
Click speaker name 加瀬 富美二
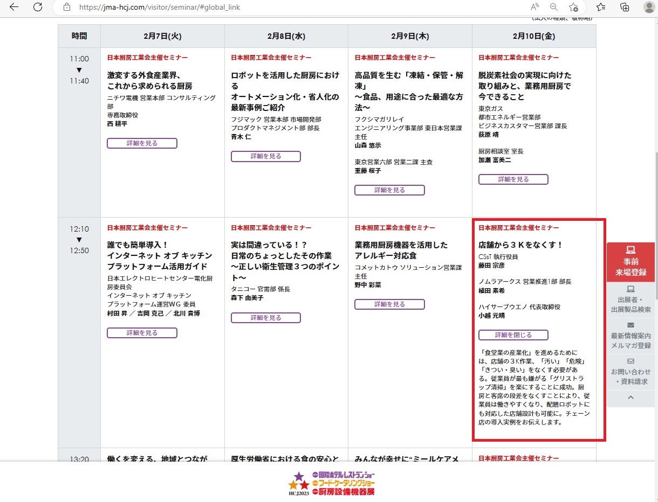click(x=495, y=160)
